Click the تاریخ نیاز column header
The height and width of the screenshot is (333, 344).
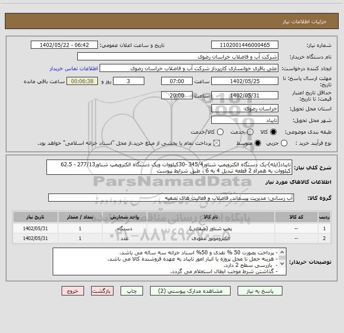pos(35,217)
